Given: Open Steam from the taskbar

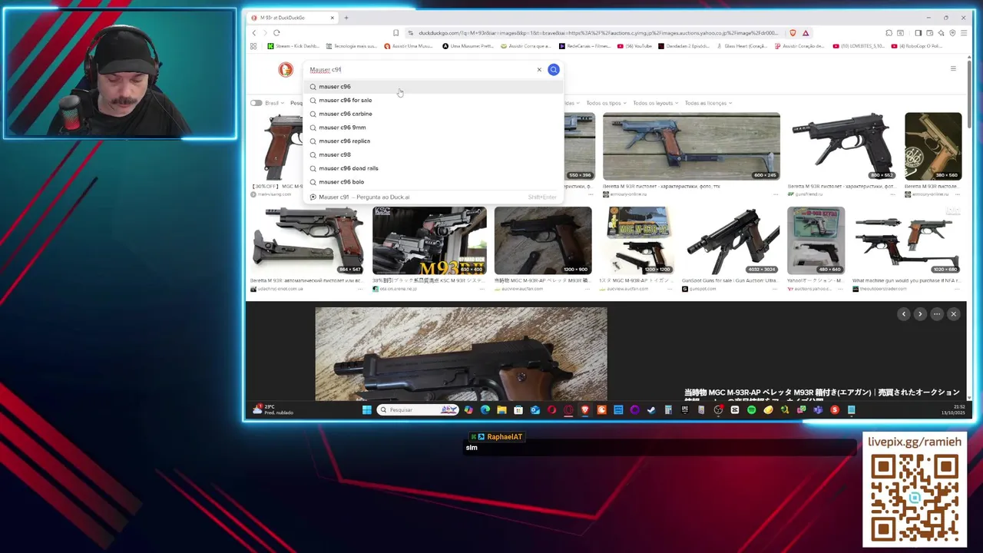Looking at the screenshot, I should coord(651,410).
